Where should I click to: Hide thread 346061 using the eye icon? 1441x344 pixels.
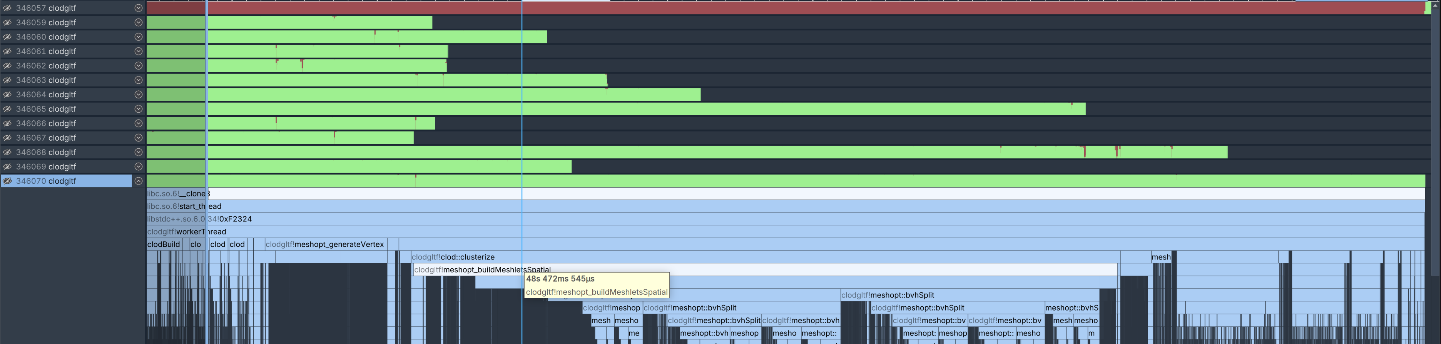pos(7,52)
